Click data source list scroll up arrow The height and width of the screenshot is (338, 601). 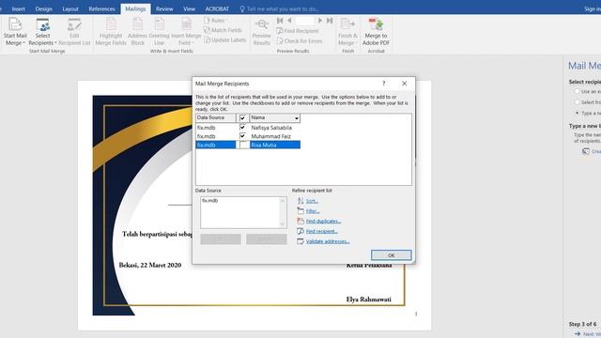point(283,200)
